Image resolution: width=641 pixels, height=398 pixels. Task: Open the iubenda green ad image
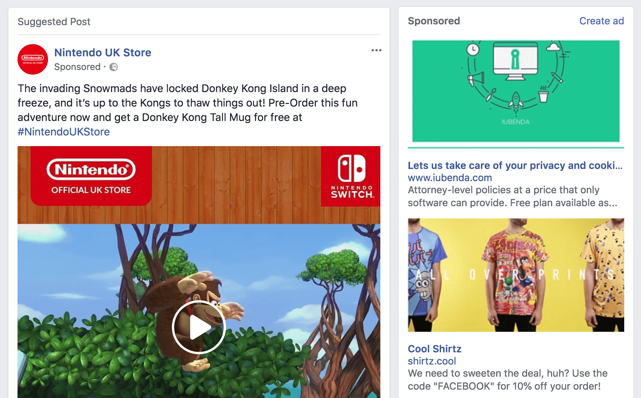516,91
